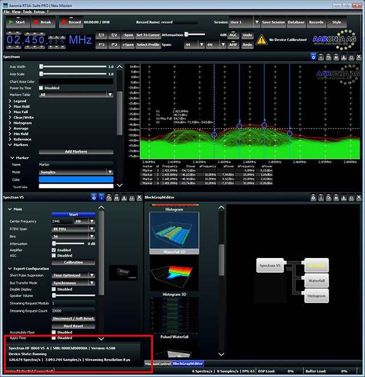Click the Hard Reset button
365x377 pixels.
(73, 326)
